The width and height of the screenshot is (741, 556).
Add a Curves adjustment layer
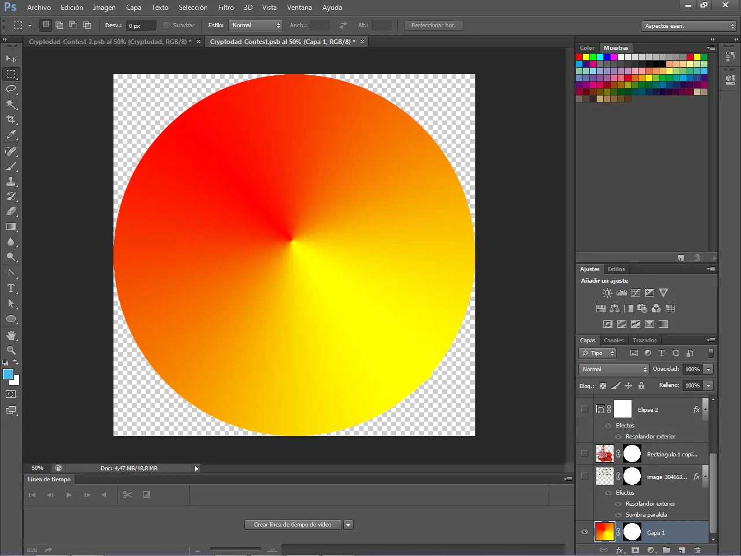636,293
